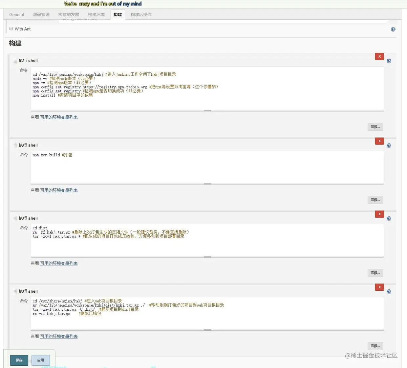The height and width of the screenshot is (368, 407).
Task: Open help for the cd dist shell step
Action: 389,219
